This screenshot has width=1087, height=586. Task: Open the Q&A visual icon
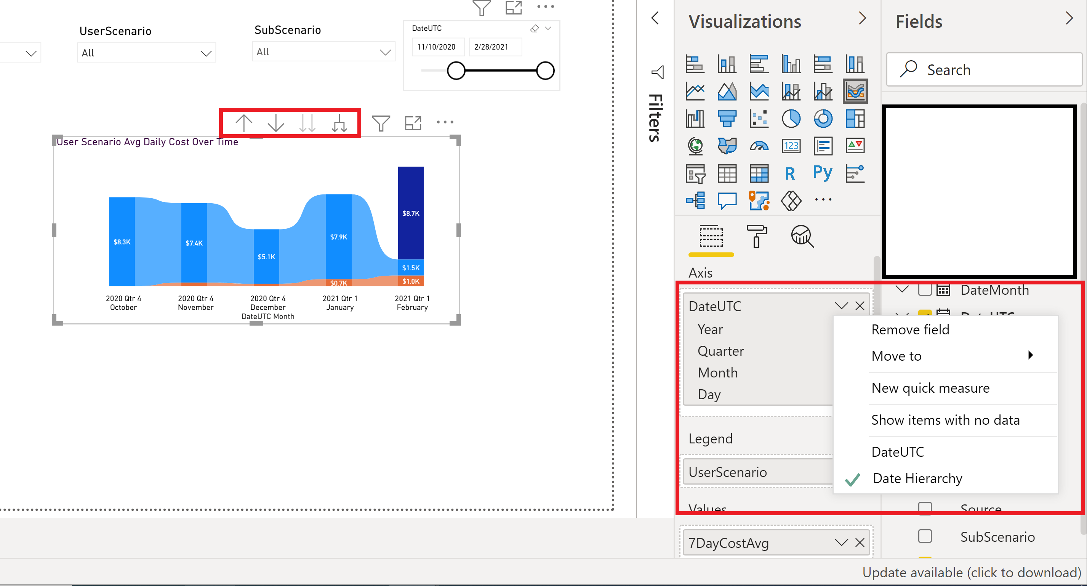[x=727, y=201]
